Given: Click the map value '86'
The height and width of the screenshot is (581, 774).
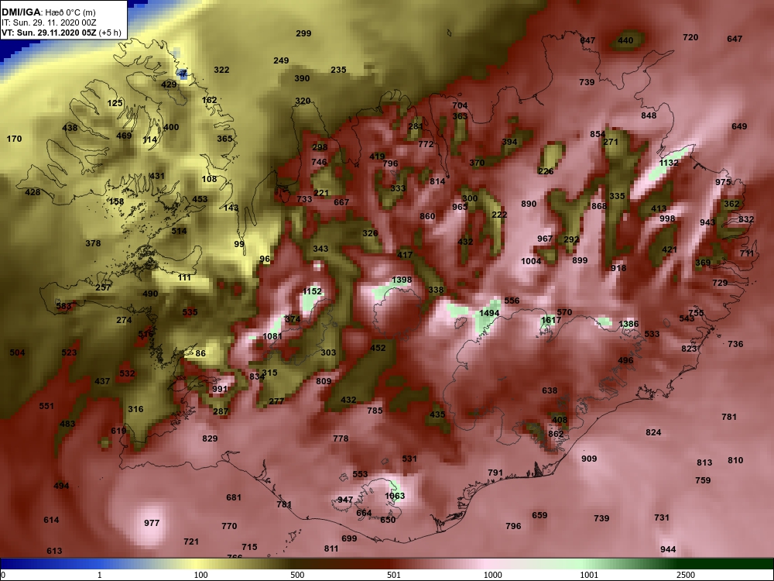Looking at the screenshot, I should coord(200,354).
